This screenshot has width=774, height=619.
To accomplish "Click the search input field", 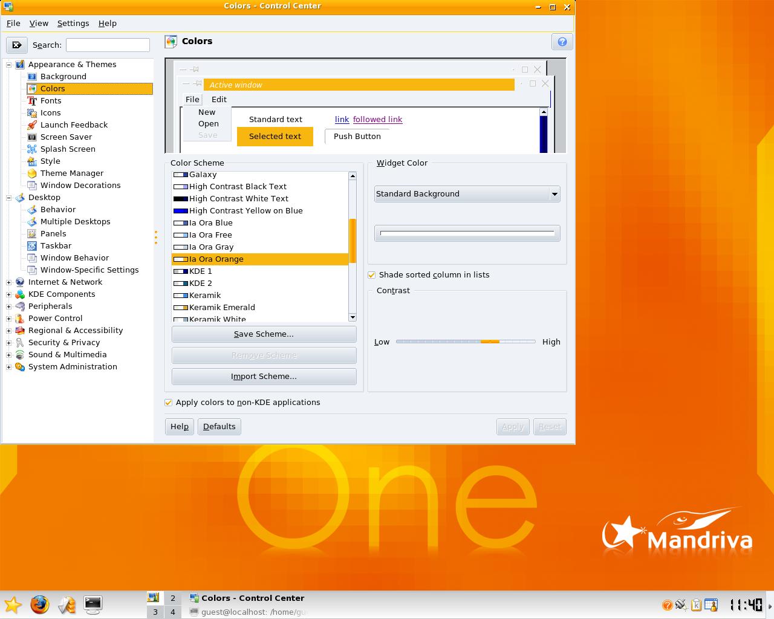I will 108,45.
